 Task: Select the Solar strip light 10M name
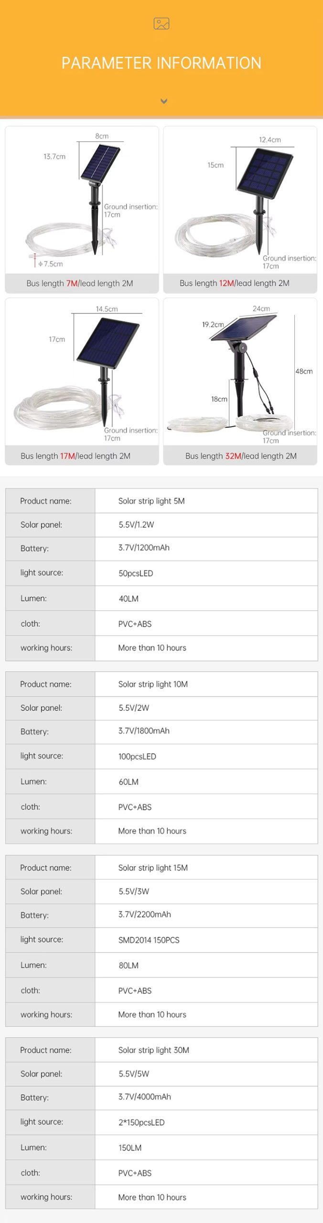tap(153, 684)
